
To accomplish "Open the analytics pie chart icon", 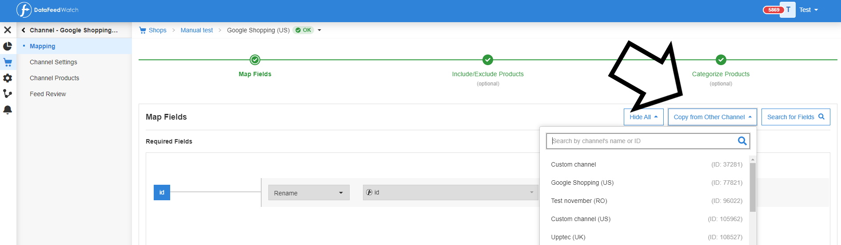I will (x=8, y=46).
